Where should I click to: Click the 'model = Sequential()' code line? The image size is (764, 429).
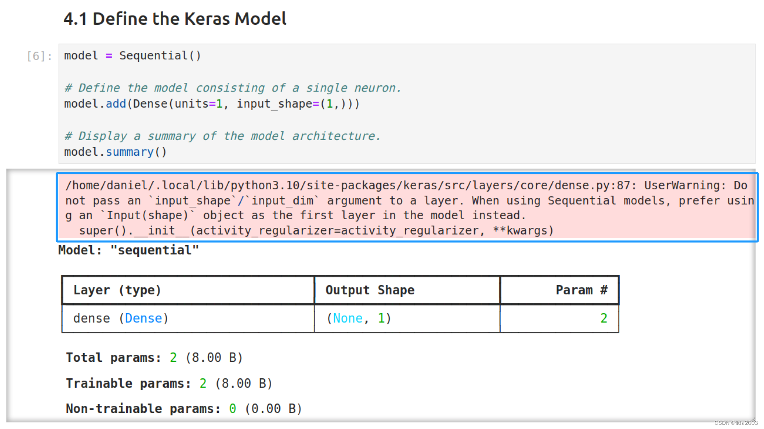click(x=133, y=56)
